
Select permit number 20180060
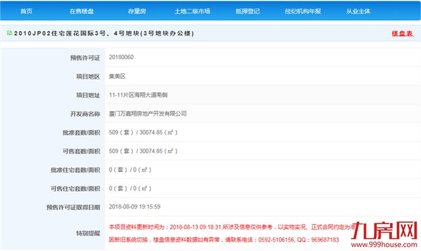pyautogui.click(x=121, y=57)
